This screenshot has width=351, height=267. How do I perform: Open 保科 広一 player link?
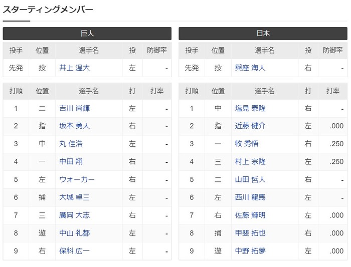pos(74,251)
